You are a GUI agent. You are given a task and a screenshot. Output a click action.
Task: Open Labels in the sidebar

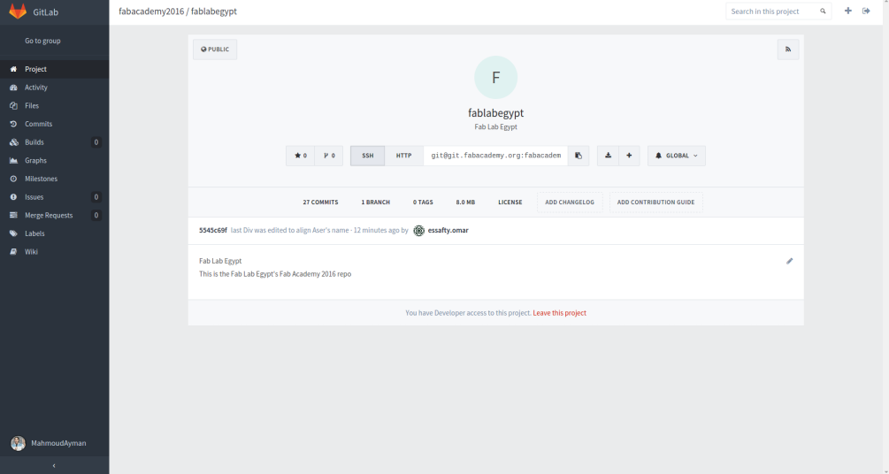click(x=55, y=233)
